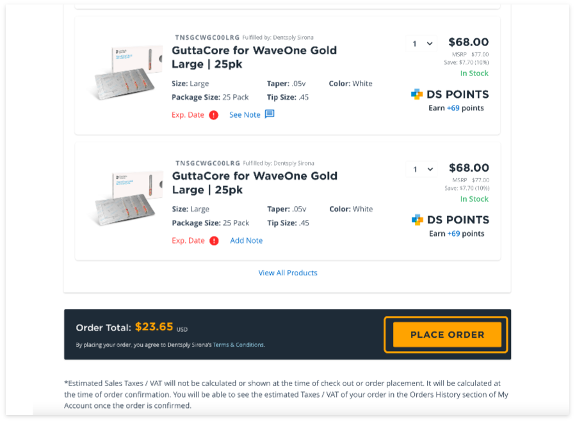The height and width of the screenshot is (422, 575).
Task: Click the $23.65 order total amount
Action: (x=154, y=327)
